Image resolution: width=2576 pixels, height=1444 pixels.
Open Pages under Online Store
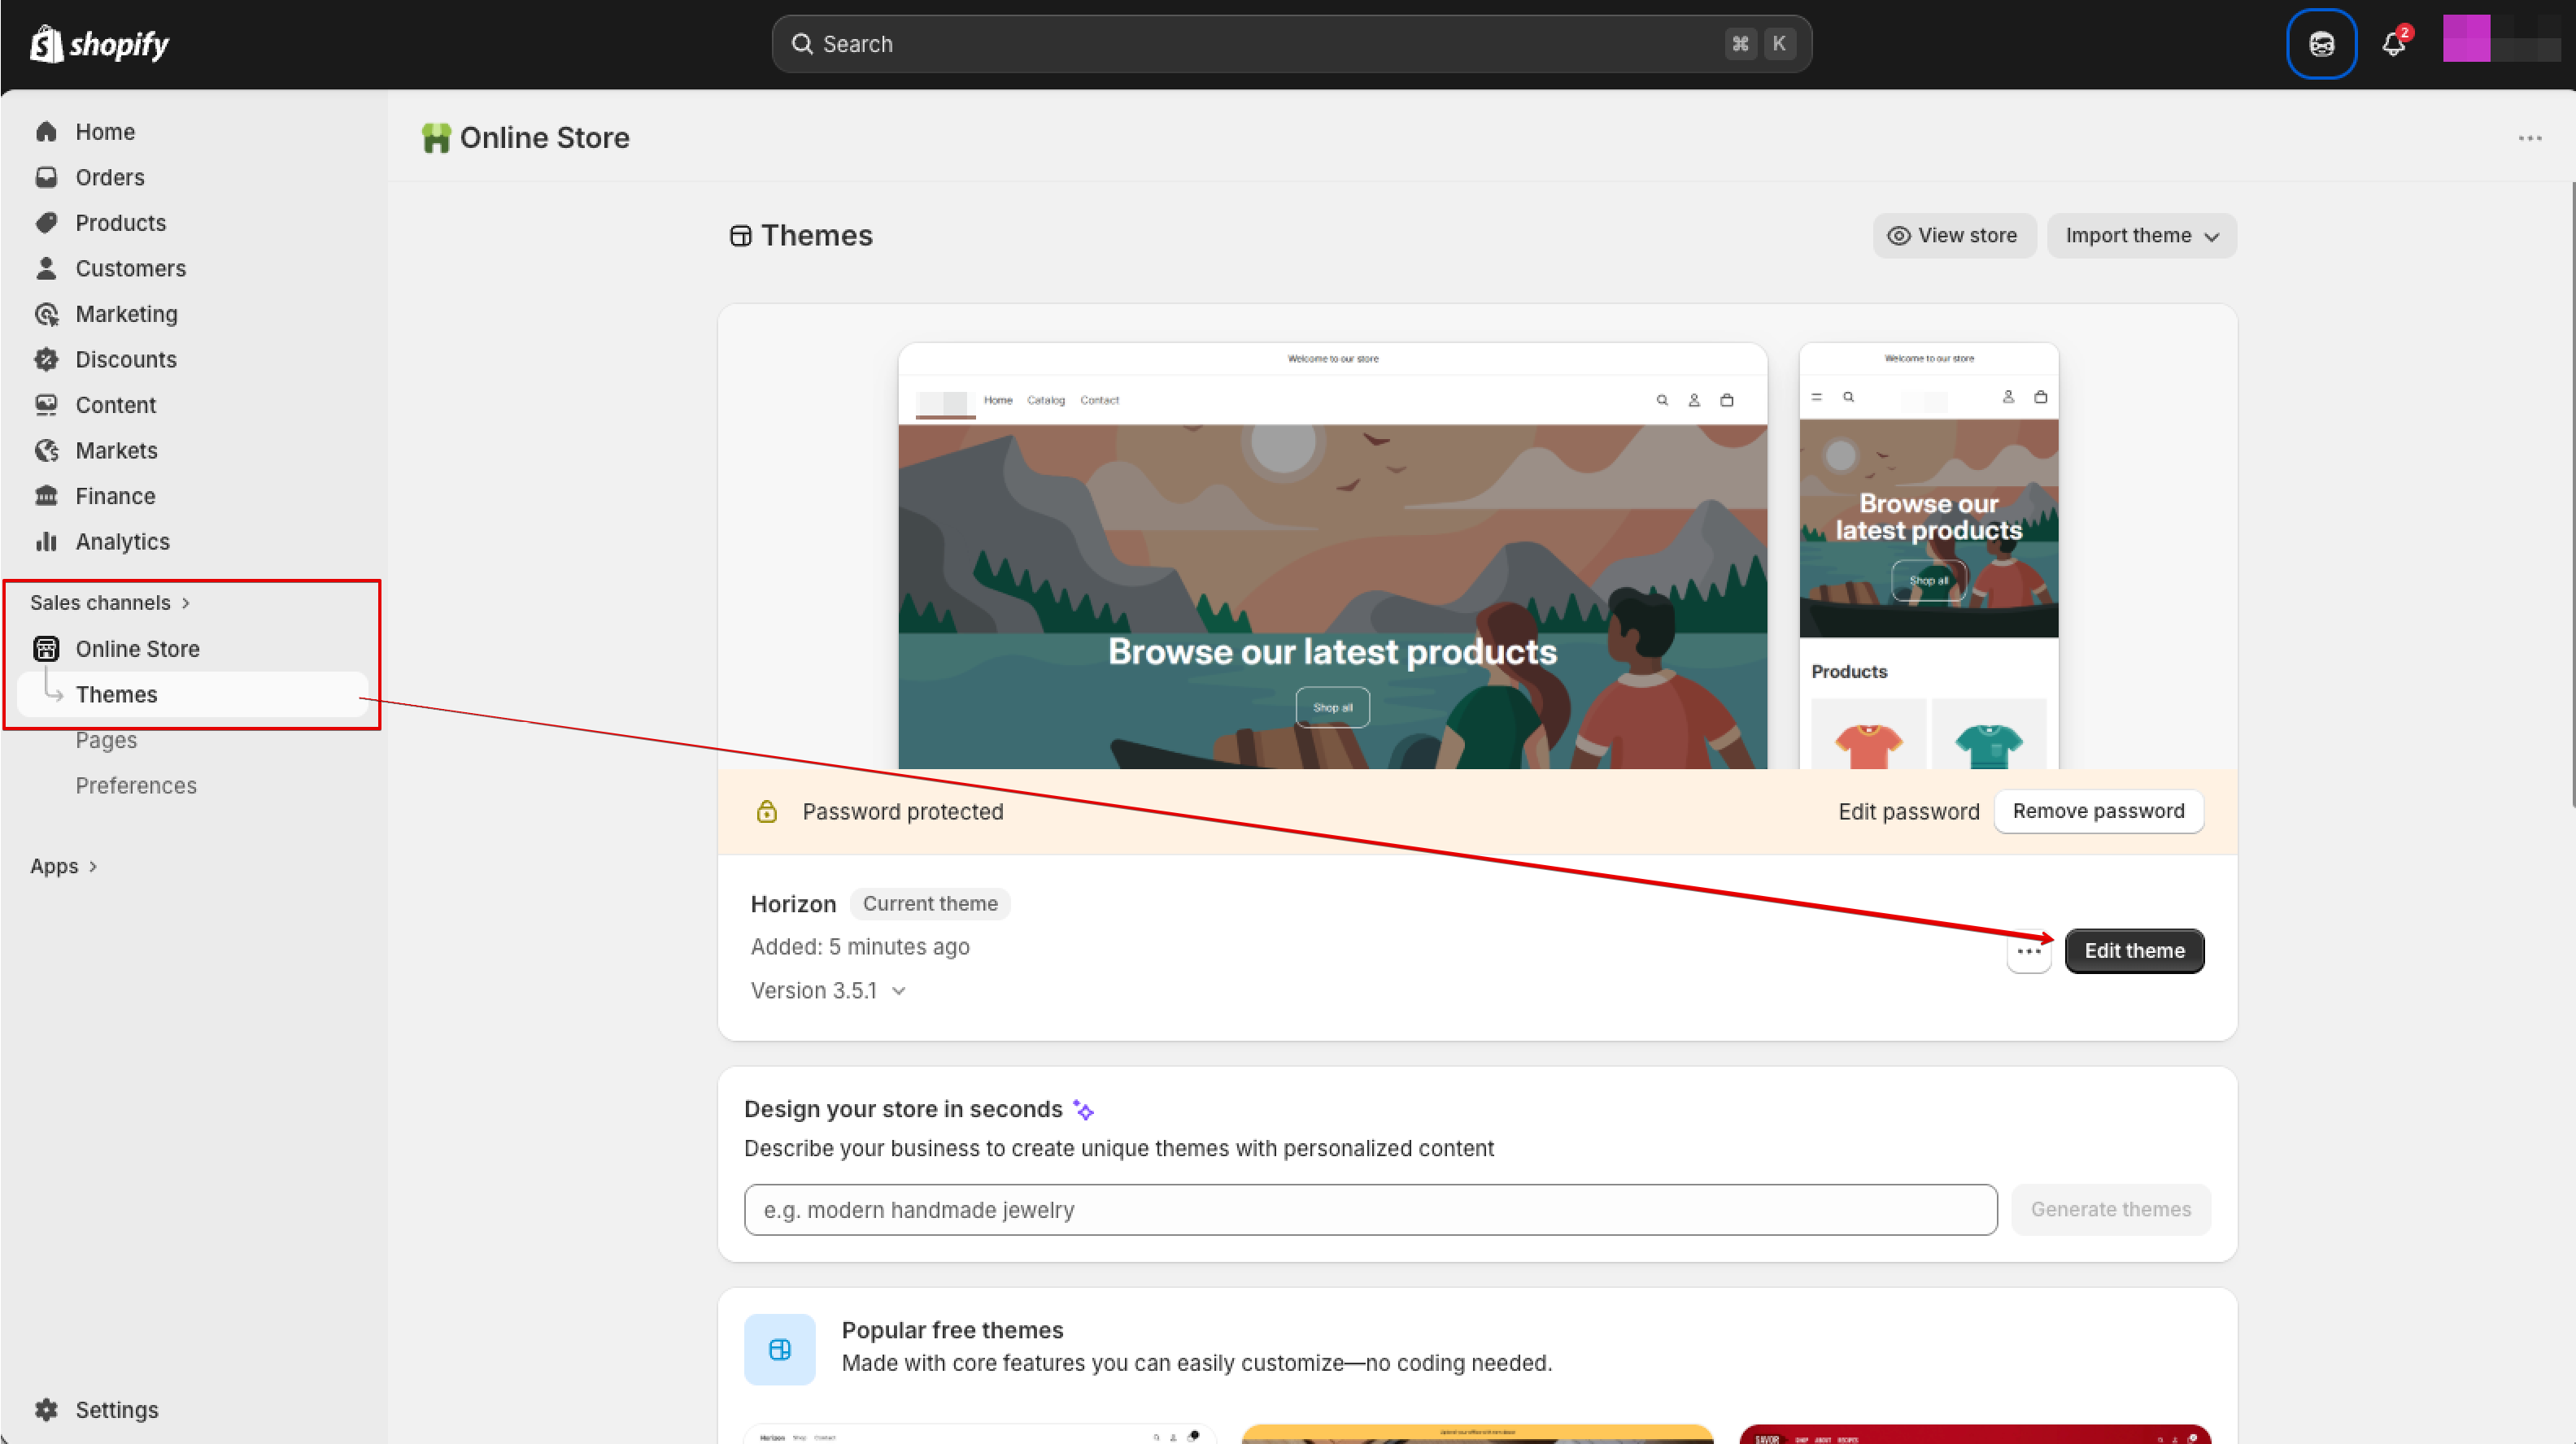coord(106,741)
